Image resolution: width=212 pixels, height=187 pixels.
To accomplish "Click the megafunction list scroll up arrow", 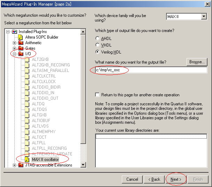I will (x=83, y=32).
